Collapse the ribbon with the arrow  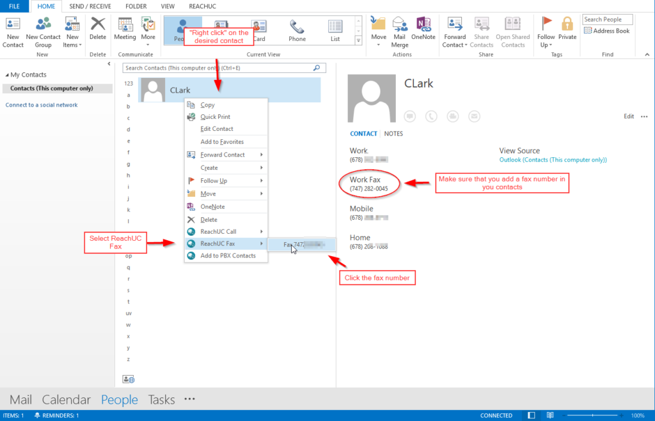[647, 54]
